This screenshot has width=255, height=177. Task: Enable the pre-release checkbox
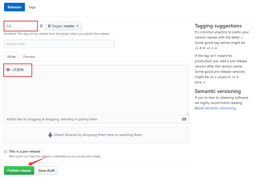6,151
